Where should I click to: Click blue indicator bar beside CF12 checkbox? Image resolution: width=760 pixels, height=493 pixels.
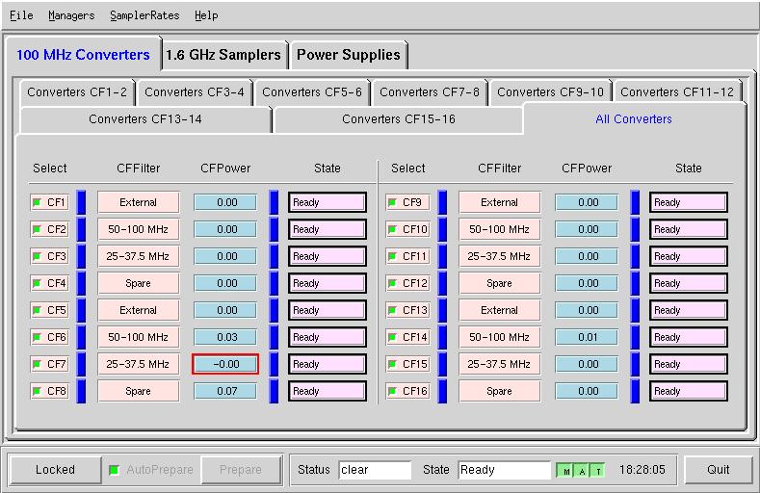coord(442,283)
